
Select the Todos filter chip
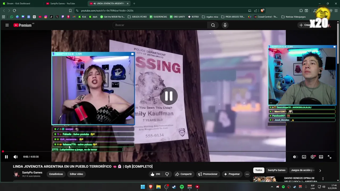[x=259, y=170]
